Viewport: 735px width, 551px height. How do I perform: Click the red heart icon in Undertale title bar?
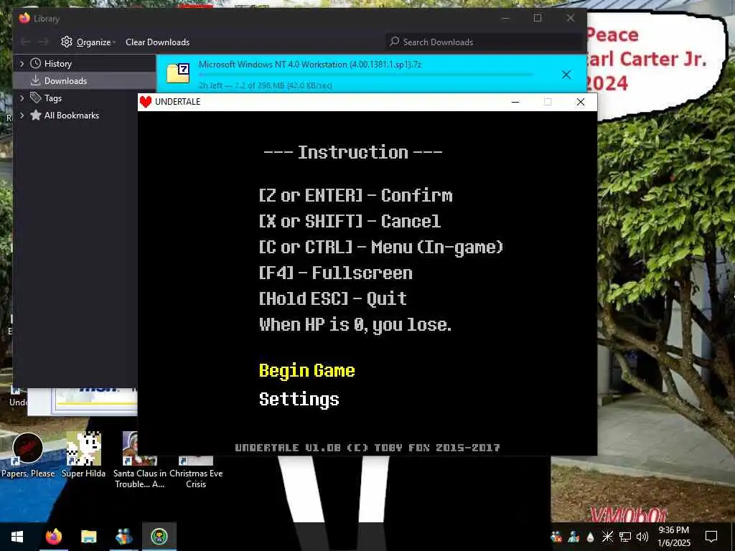click(x=146, y=102)
